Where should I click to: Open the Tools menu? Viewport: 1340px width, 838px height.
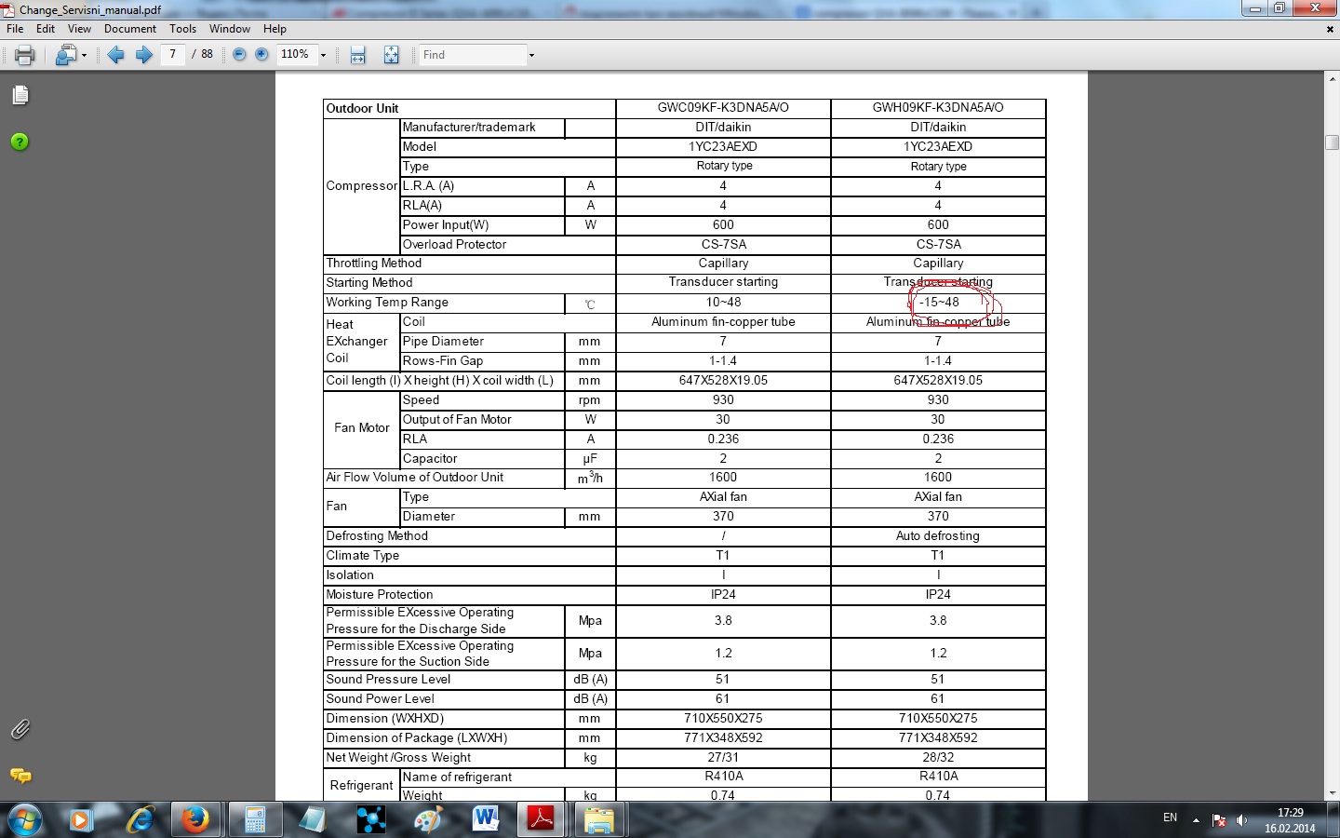point(183,29)
